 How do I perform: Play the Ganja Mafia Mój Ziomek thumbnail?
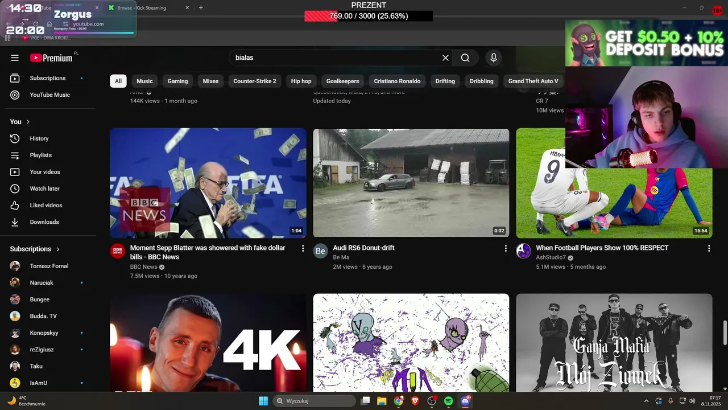(614, 343)
